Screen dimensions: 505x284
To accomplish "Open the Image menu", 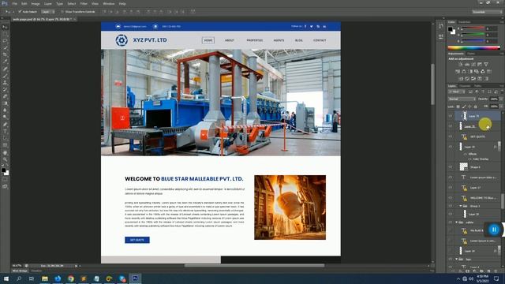I will point(36,3).
